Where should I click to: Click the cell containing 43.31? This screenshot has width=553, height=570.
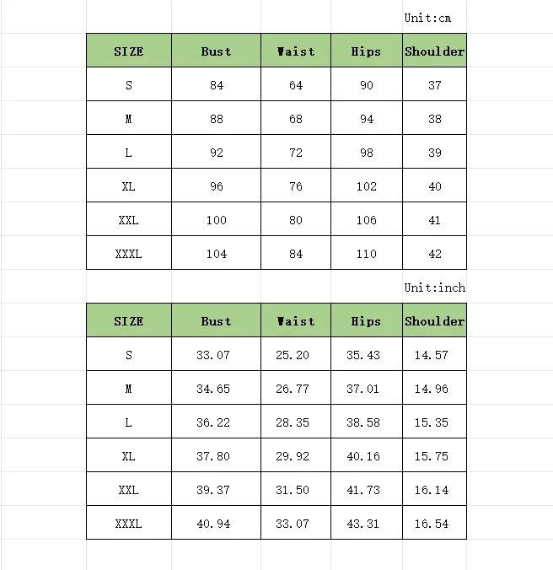[x=367, y=523]
